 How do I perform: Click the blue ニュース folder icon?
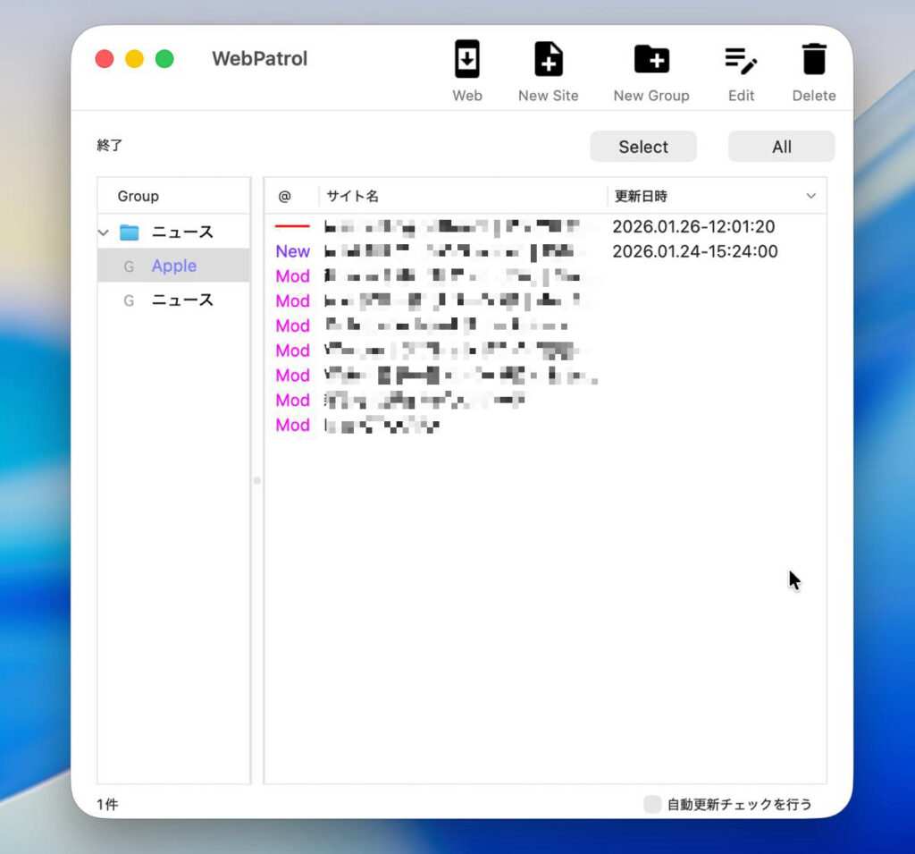(130, 233)
